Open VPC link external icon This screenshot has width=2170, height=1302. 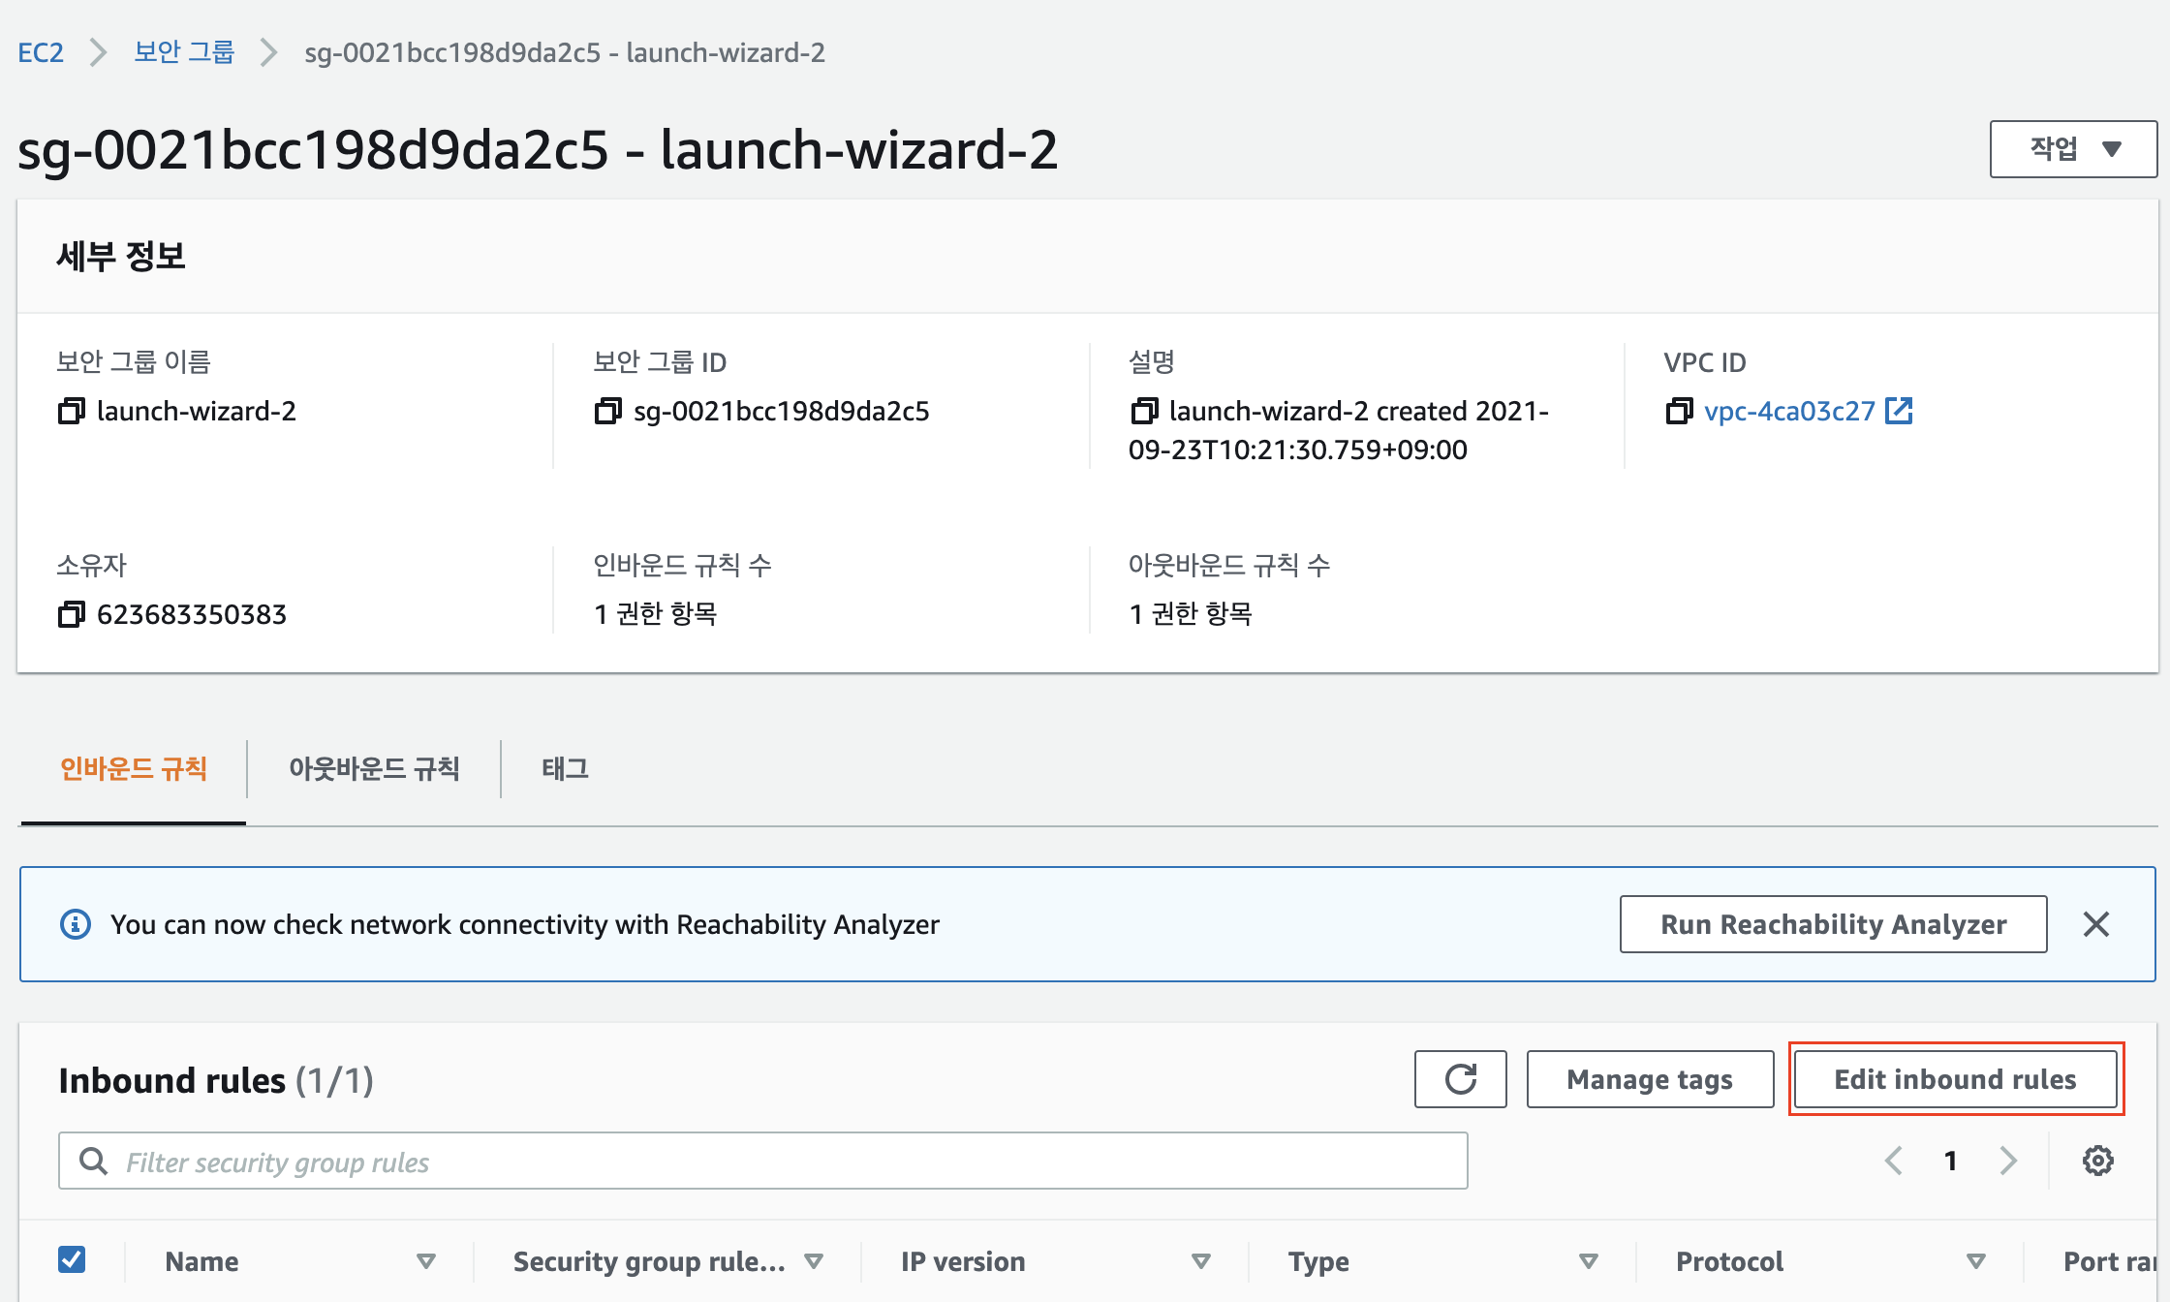point(1899,411)
